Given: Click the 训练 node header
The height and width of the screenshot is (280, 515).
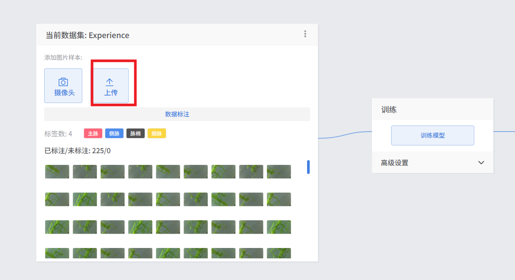Looking at the screenshot, I should [389, 110].
